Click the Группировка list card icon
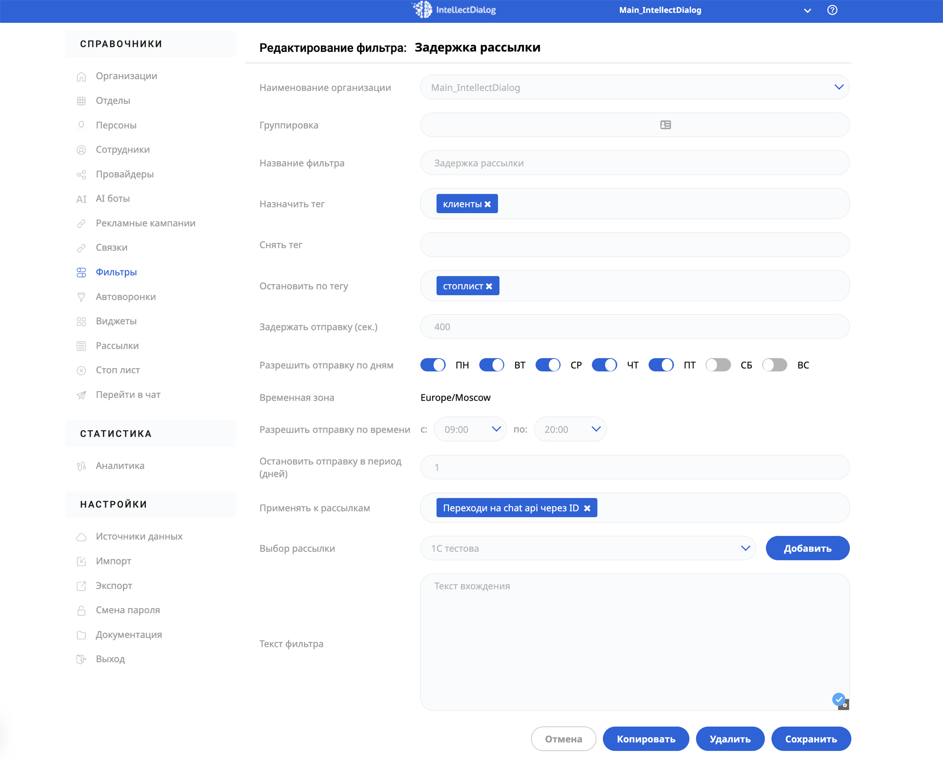This screenshot has width=943, height=759. pos(665,125)
